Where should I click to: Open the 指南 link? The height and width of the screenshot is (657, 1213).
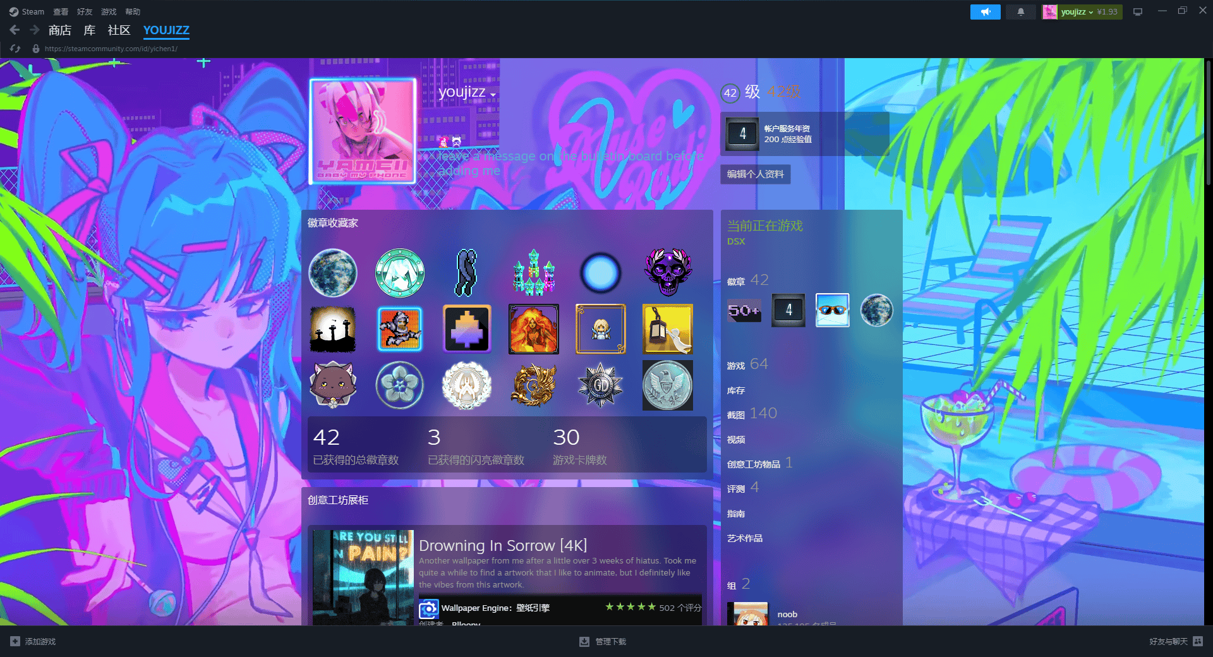coord(736,514)
